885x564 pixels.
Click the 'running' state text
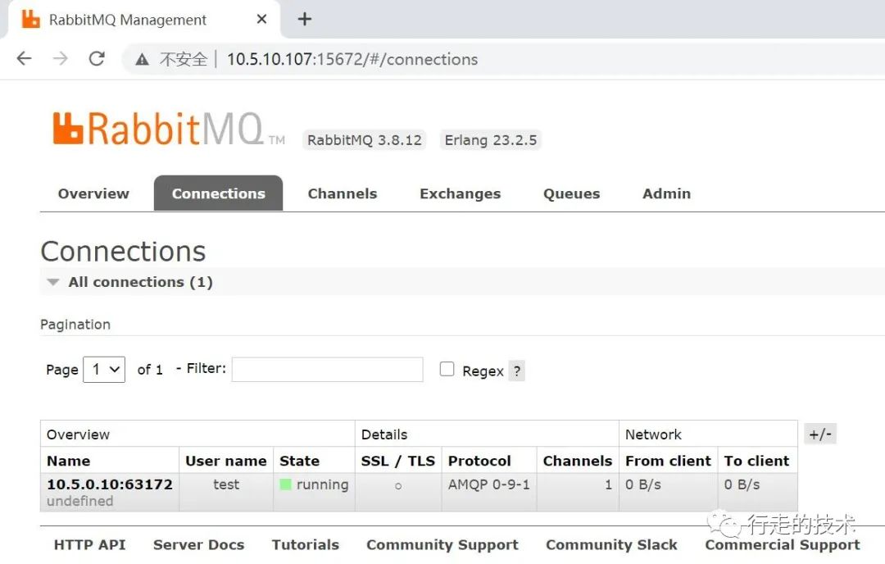322,484
